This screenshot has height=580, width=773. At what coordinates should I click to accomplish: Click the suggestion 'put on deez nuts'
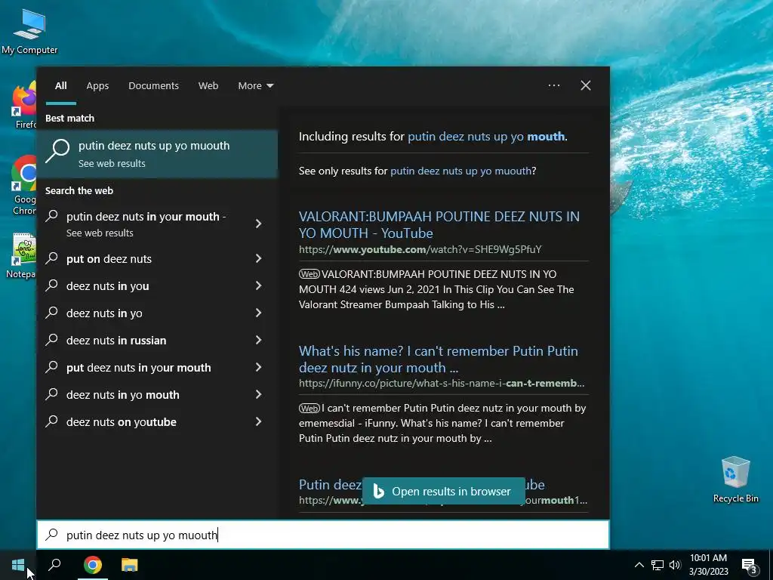click(x=109, y=259)
